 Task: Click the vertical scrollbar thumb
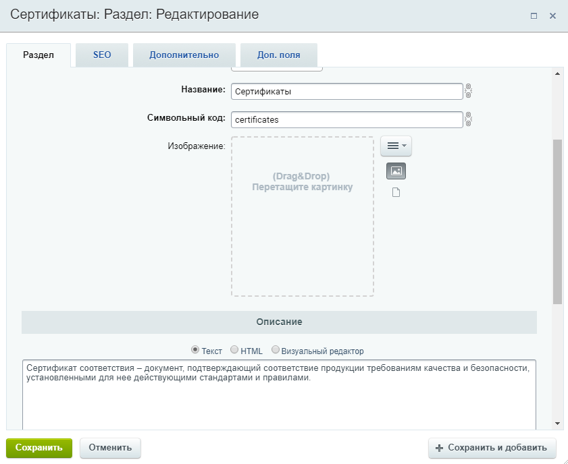tap(557, 222)
